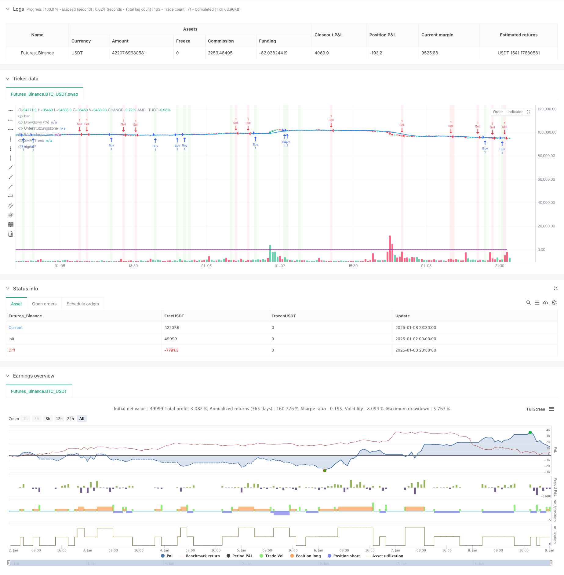Screen dimensions: 564x575
Task: Set earnings zoom to 12h
Action: tap(59, 418)
